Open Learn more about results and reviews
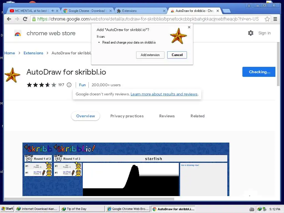The width and height of the screenshot is (284, 213). (x=164, y=94)
